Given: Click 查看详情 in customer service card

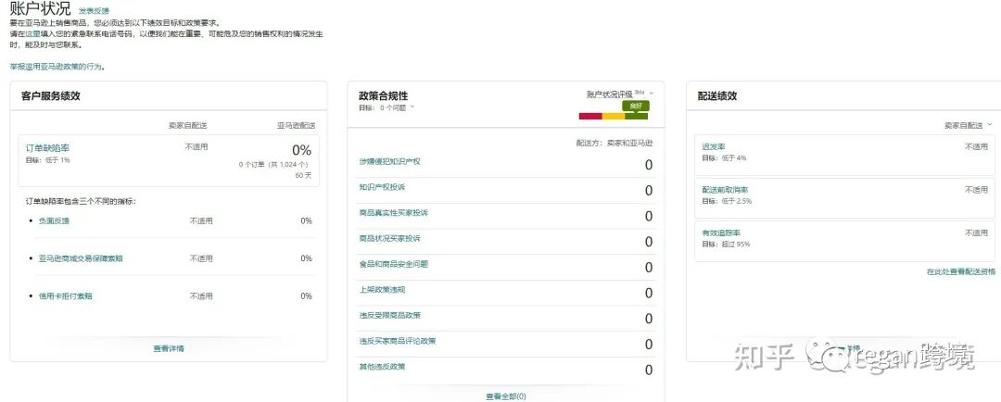Looking at the screenshot, I should coord(169,348).
